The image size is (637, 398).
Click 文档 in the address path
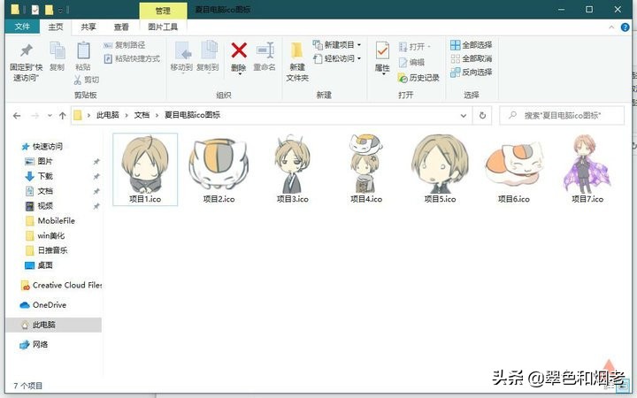click(x=142, y=115)
